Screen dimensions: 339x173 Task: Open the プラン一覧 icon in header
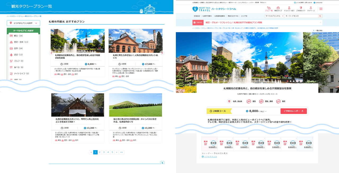(269, 9)
